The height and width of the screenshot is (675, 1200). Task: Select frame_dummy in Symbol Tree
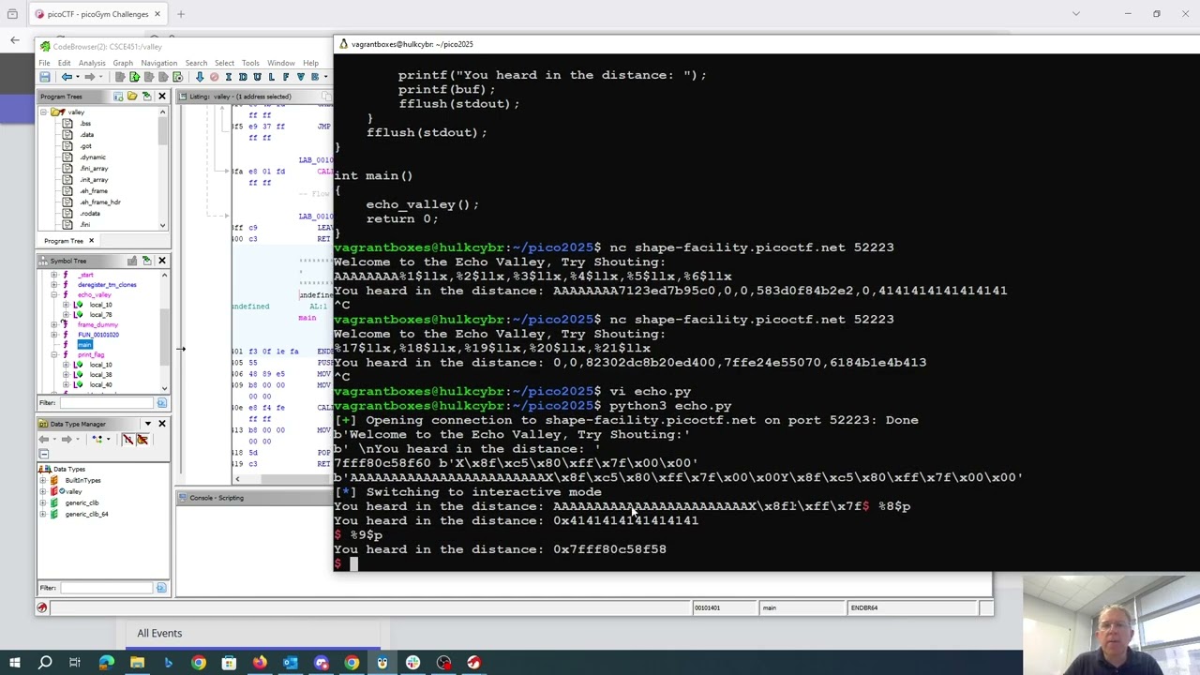[x=97, y=324]
